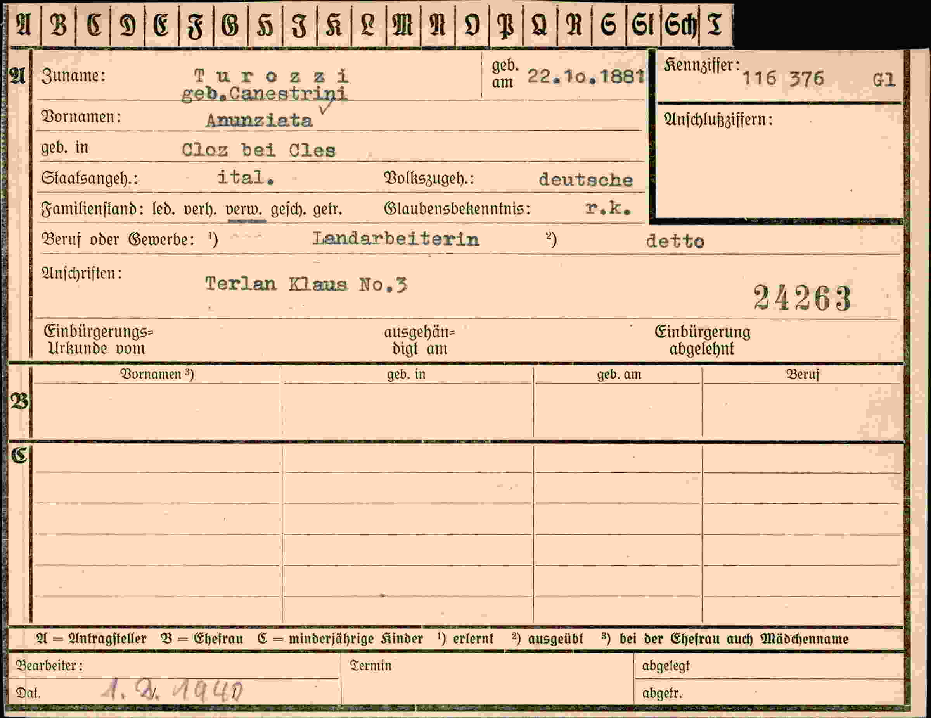Click the 'abgefr.' label
Screen dimensions: 931x718
[x=663, y=694]
